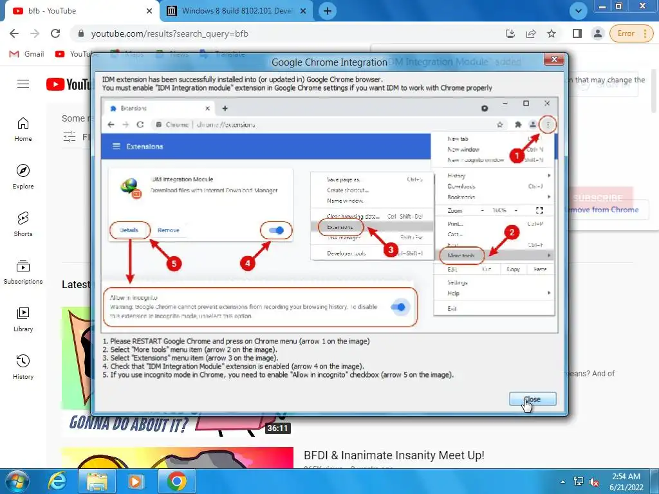Open Subscriptions in YouTube sidebar
The height and width of the screenshot is (494, 659).
click(x=23, y=272)
